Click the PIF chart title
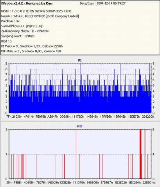 (80, 126)
